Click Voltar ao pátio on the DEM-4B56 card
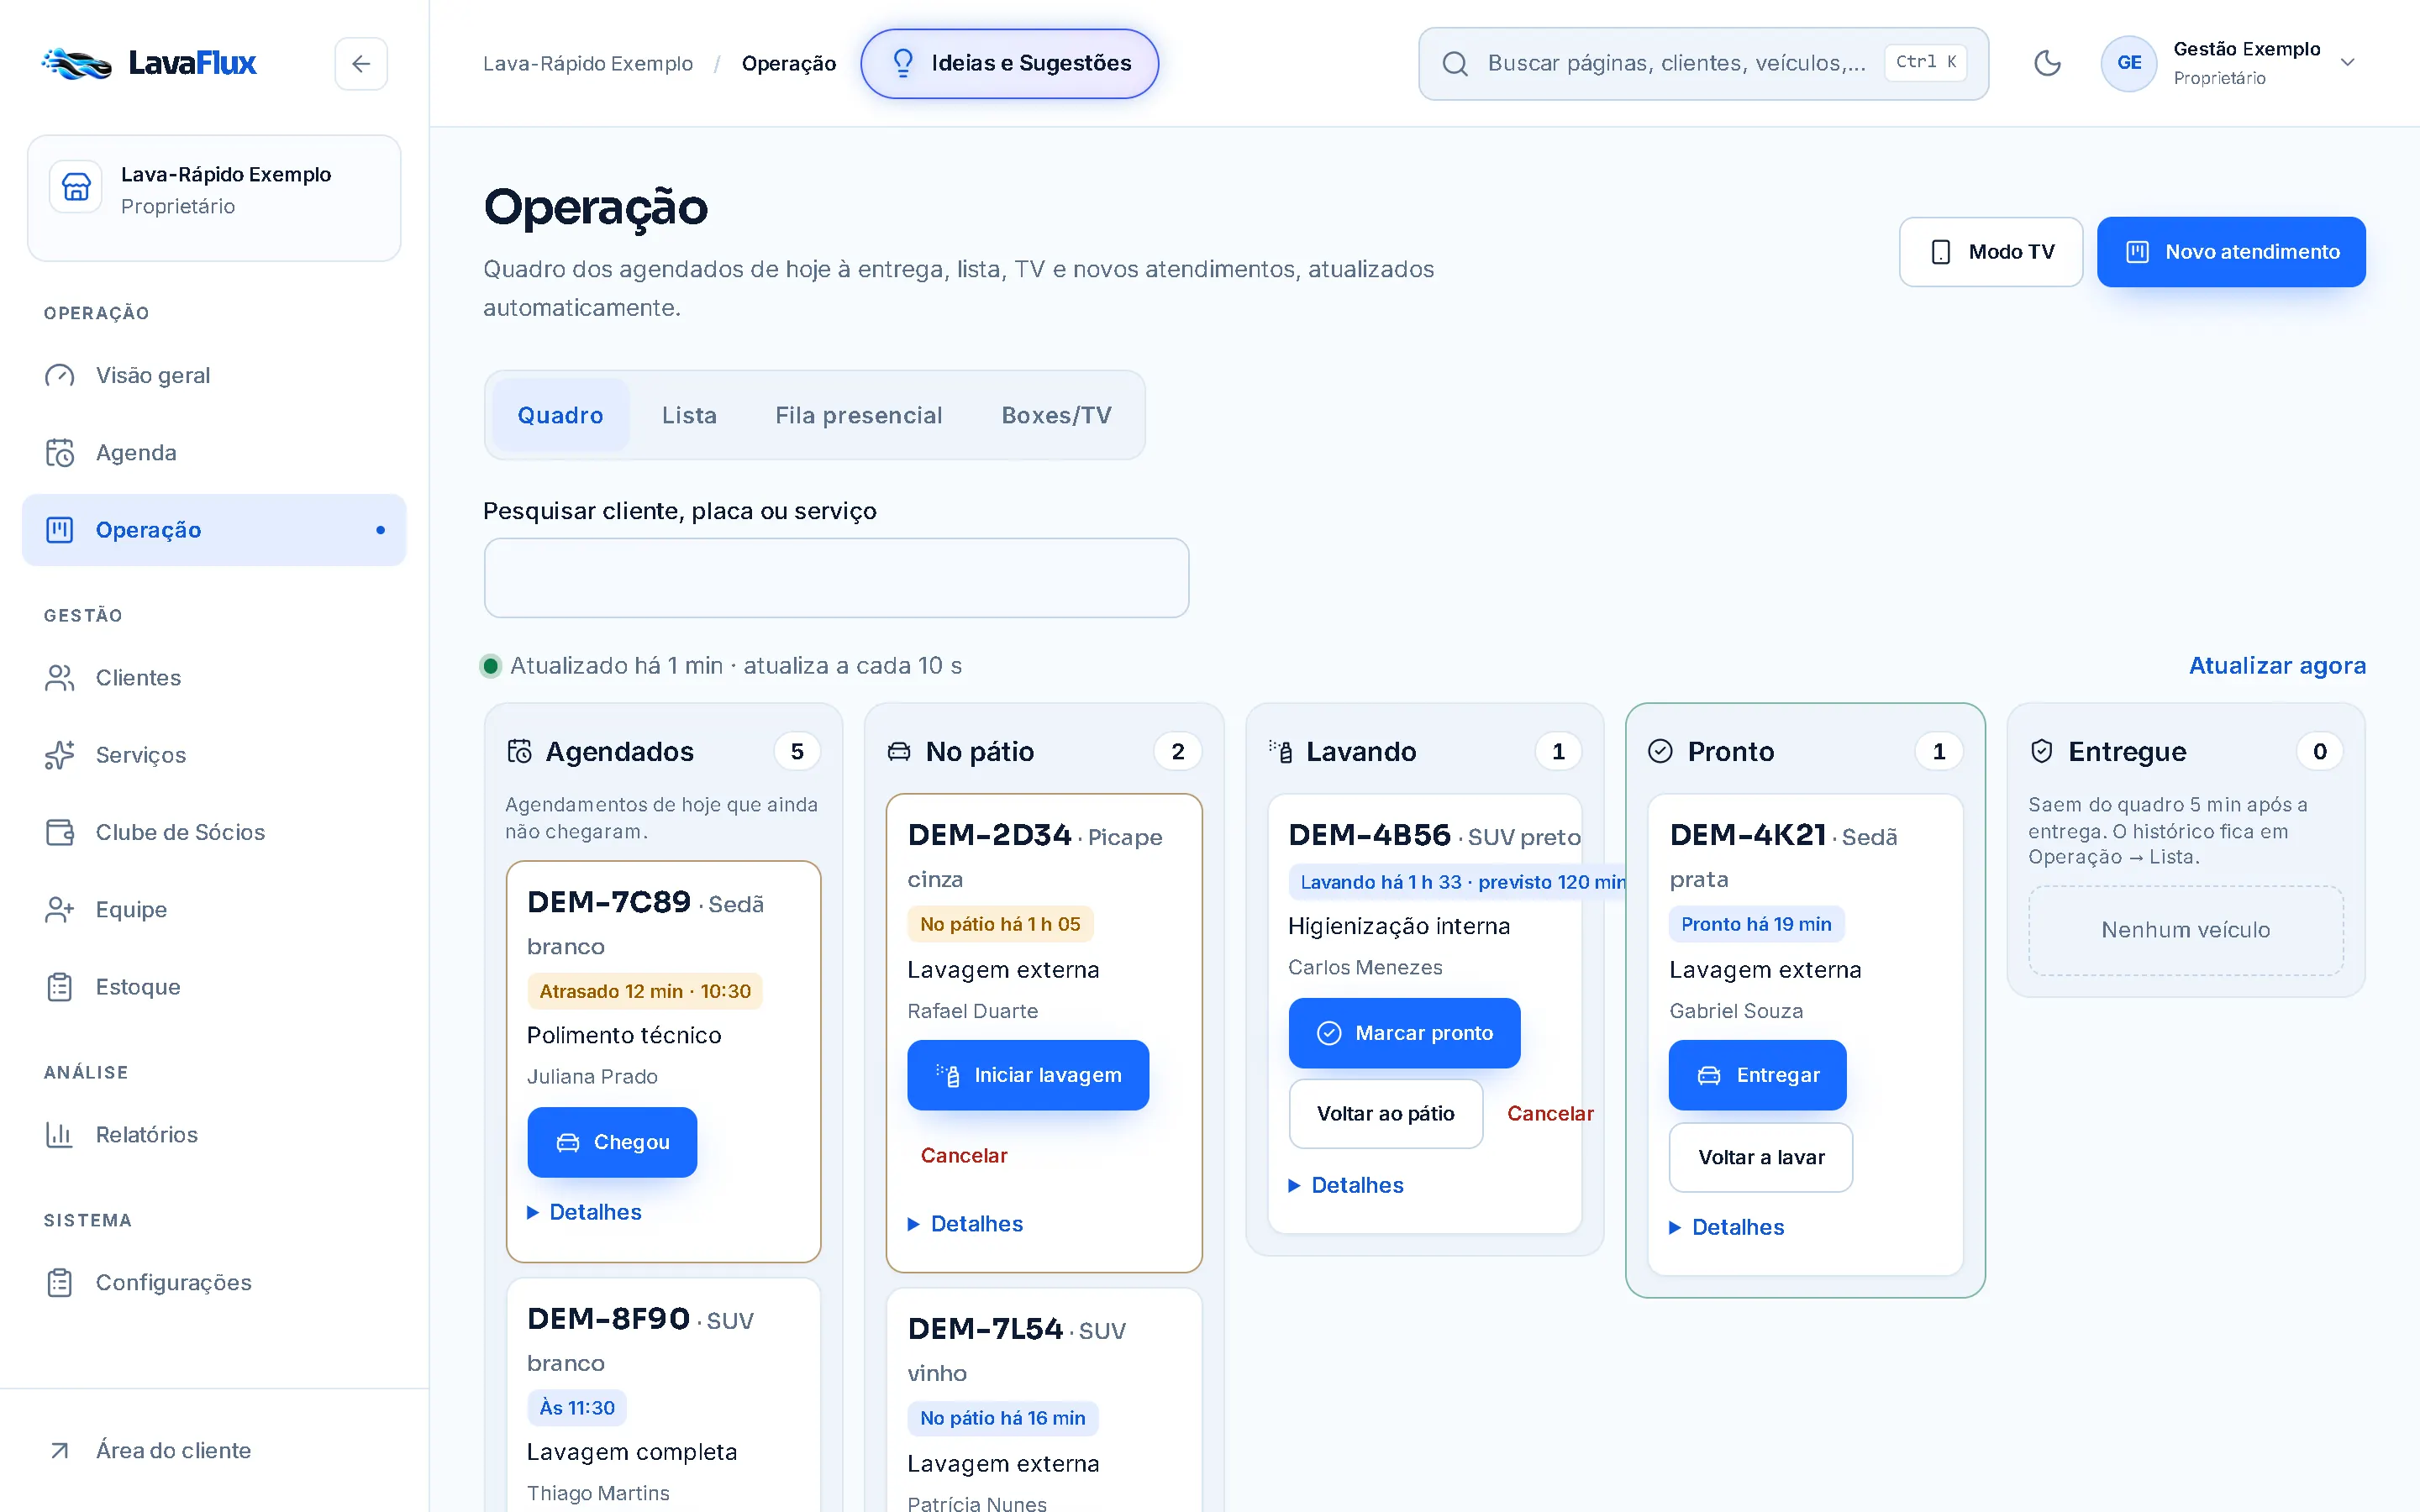This screenshot has width=2420, height=1512. point(1385,1113)
